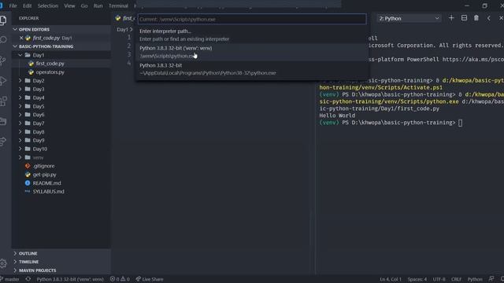Image resolution: width=504 pixels, height=283 pixels.
Task: Open the Edit menu
Action: (27, 6)
